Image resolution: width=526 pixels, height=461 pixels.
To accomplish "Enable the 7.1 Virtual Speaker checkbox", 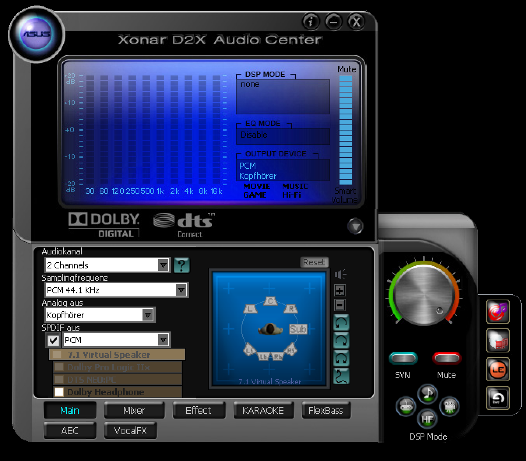I will [57, 354].
